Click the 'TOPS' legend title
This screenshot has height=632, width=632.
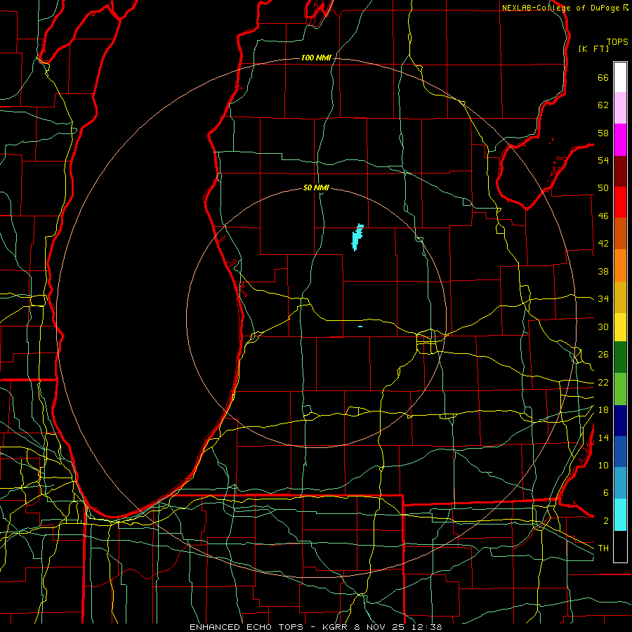click(617, 41)
